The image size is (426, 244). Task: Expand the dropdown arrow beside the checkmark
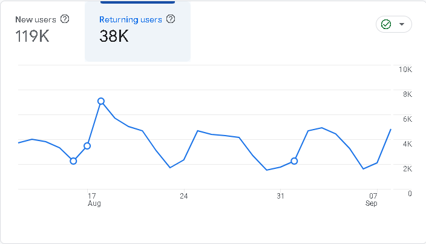402,25
